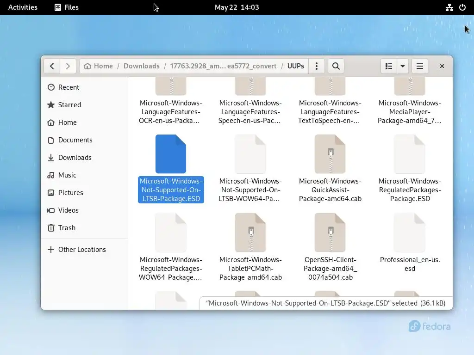This screenshot has height=355, width=474.
Task: Click the star icon beside Starred
Action: 51,105
